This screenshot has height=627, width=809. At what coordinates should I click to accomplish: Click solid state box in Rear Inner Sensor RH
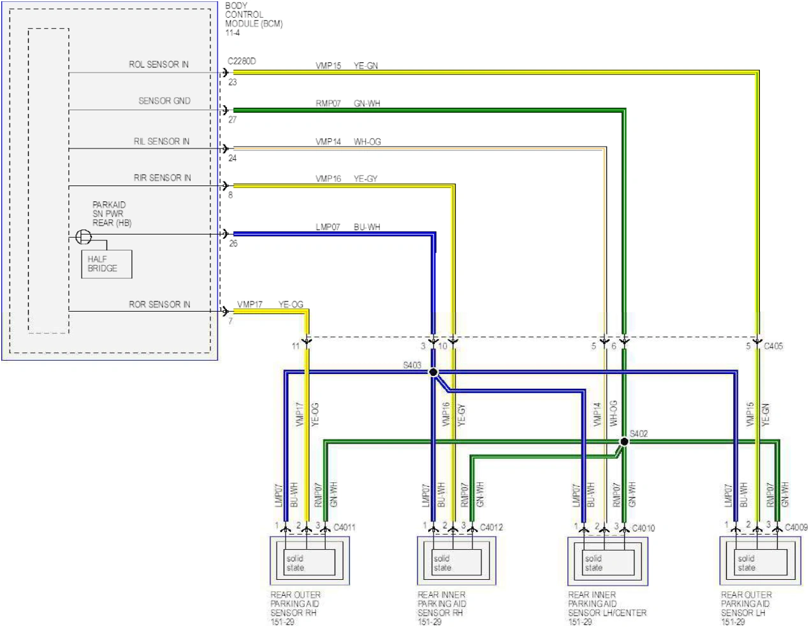pyautogui.click(x=456, y=562)
